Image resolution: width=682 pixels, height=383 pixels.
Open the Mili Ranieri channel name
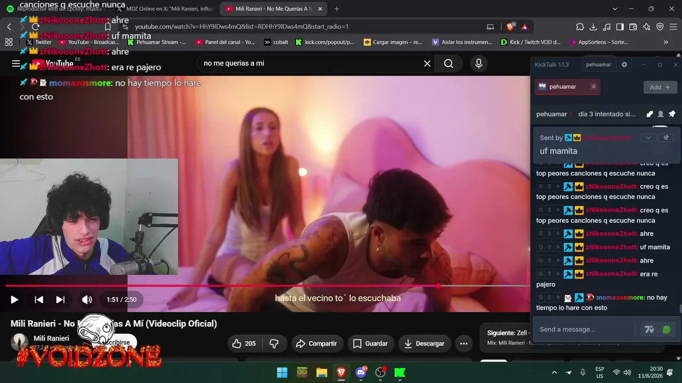click(51, 338)
